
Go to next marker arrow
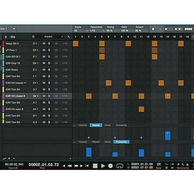pyautogui.click(x=81, y=166)
